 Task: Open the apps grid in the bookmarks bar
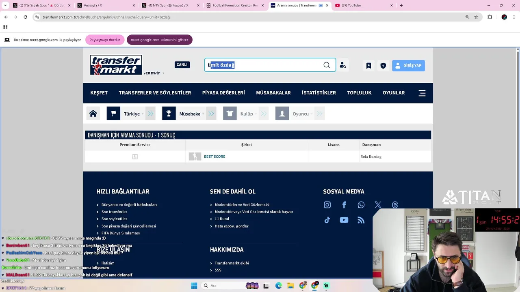point(5,27)
